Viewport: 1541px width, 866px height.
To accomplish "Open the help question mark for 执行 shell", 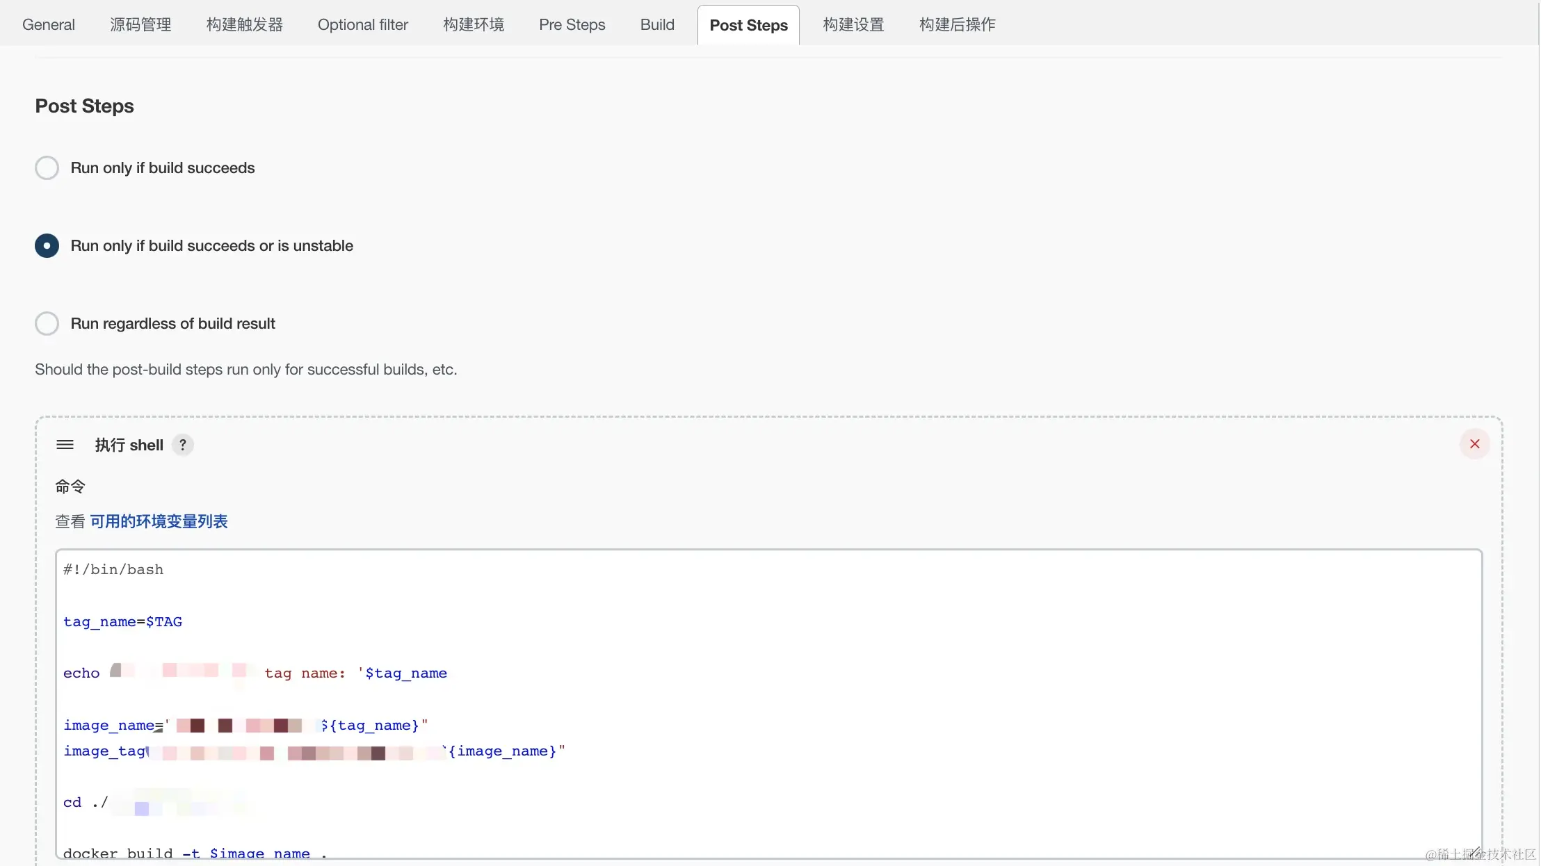I will [x=183, y=445].
